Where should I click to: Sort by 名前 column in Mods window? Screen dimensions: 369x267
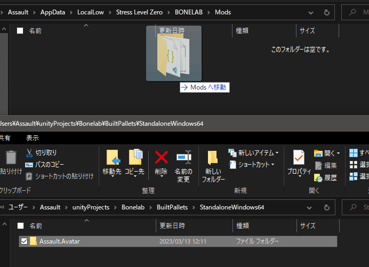[x=35, y=31]
